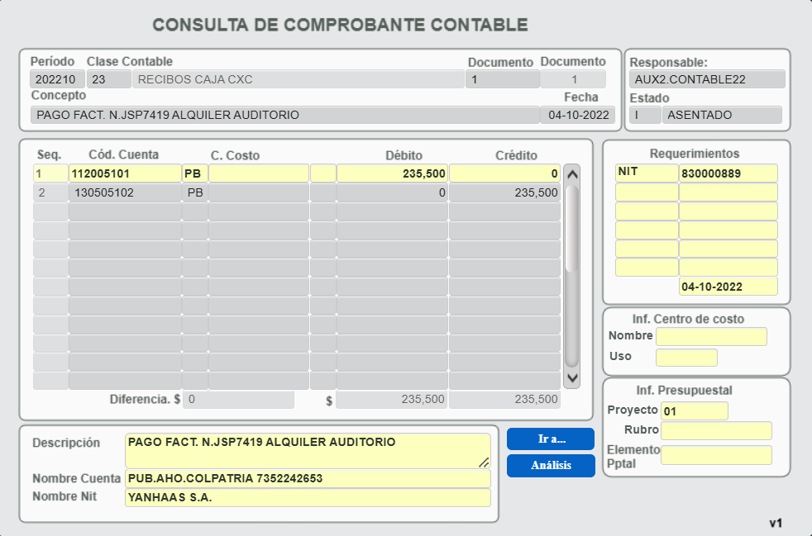Click the resize handle of the Descripción box

[484, 462]
